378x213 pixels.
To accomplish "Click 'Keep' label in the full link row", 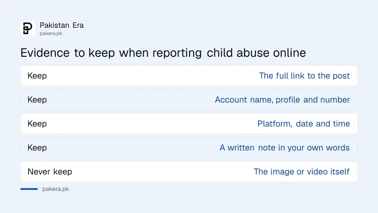I will coord(37,76).
